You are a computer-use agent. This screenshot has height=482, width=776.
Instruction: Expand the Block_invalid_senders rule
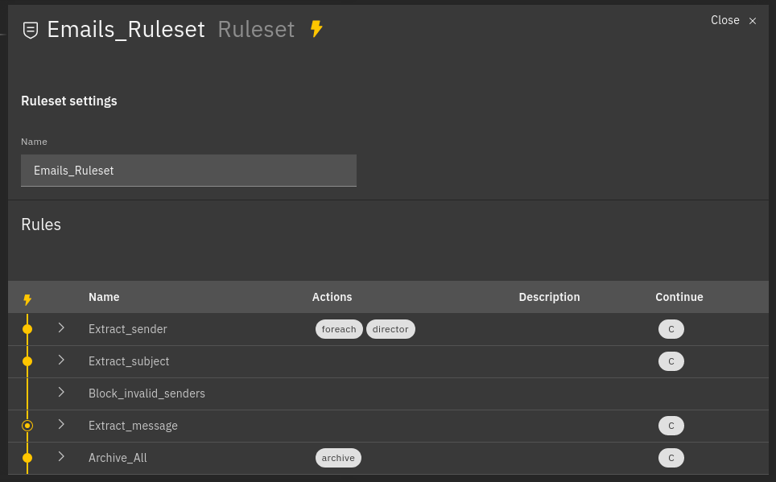62,393
